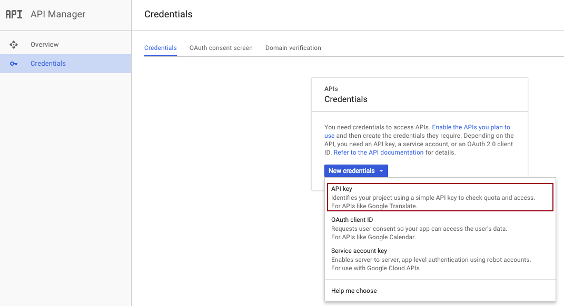Image resolution: width=564 pixels, height=306 pixels.
Task: Open the New credentials button
Action: [x=356, y=171]
